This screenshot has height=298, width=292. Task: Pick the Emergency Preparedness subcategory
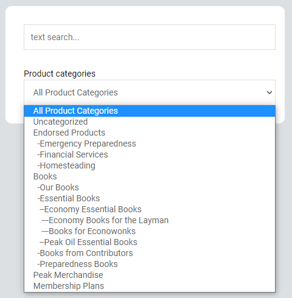(150, 144)
